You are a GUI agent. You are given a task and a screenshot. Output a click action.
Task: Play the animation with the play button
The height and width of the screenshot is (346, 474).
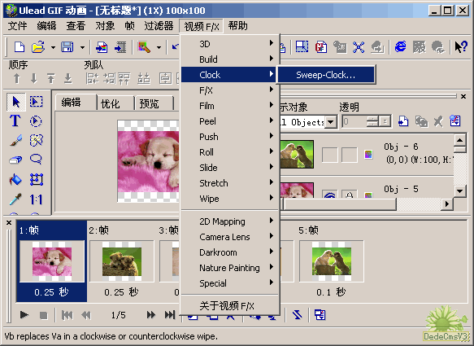tap(24, 315)
